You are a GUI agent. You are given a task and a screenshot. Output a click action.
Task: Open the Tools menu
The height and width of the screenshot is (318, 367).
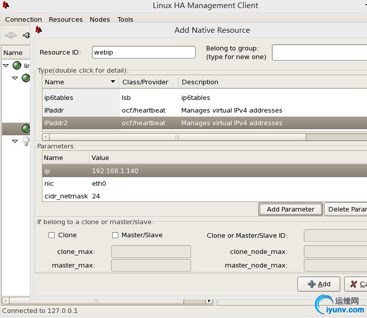(x=125, y=19)
